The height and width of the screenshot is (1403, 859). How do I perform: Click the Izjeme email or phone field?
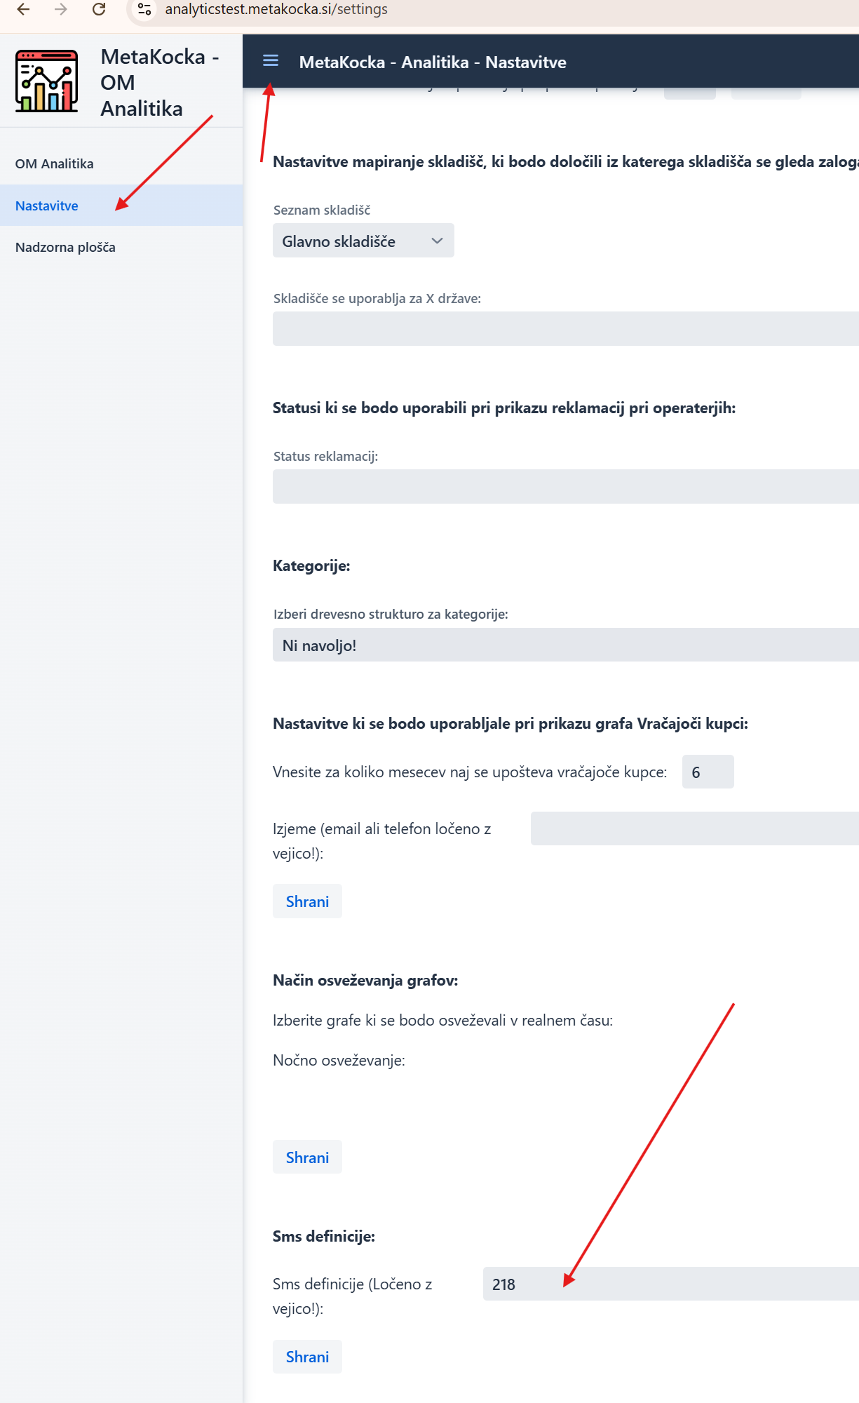click(695, 828)
